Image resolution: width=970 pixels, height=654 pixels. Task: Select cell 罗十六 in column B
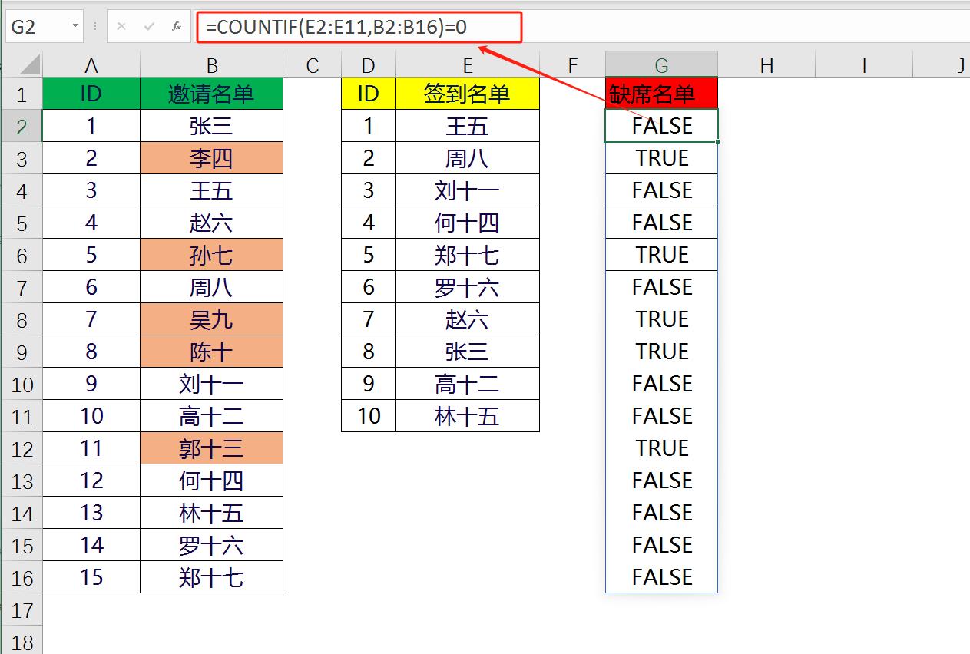point(212,545)
